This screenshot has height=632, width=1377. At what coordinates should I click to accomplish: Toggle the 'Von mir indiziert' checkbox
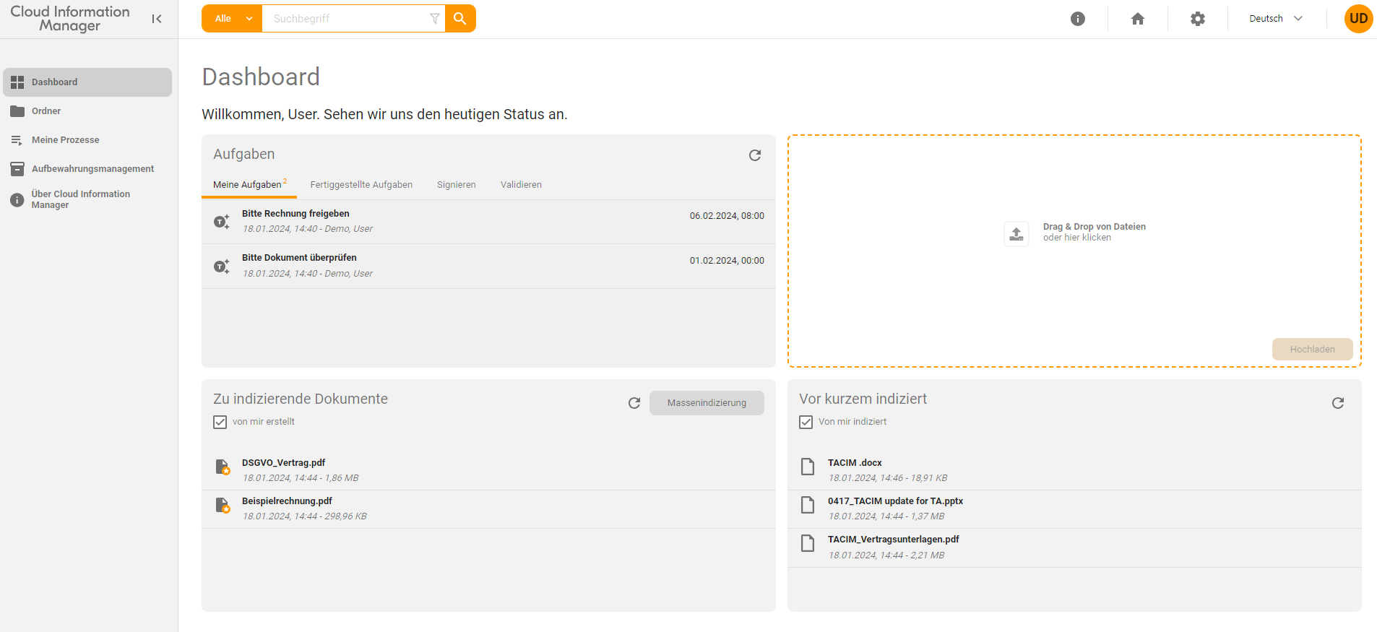806,422
